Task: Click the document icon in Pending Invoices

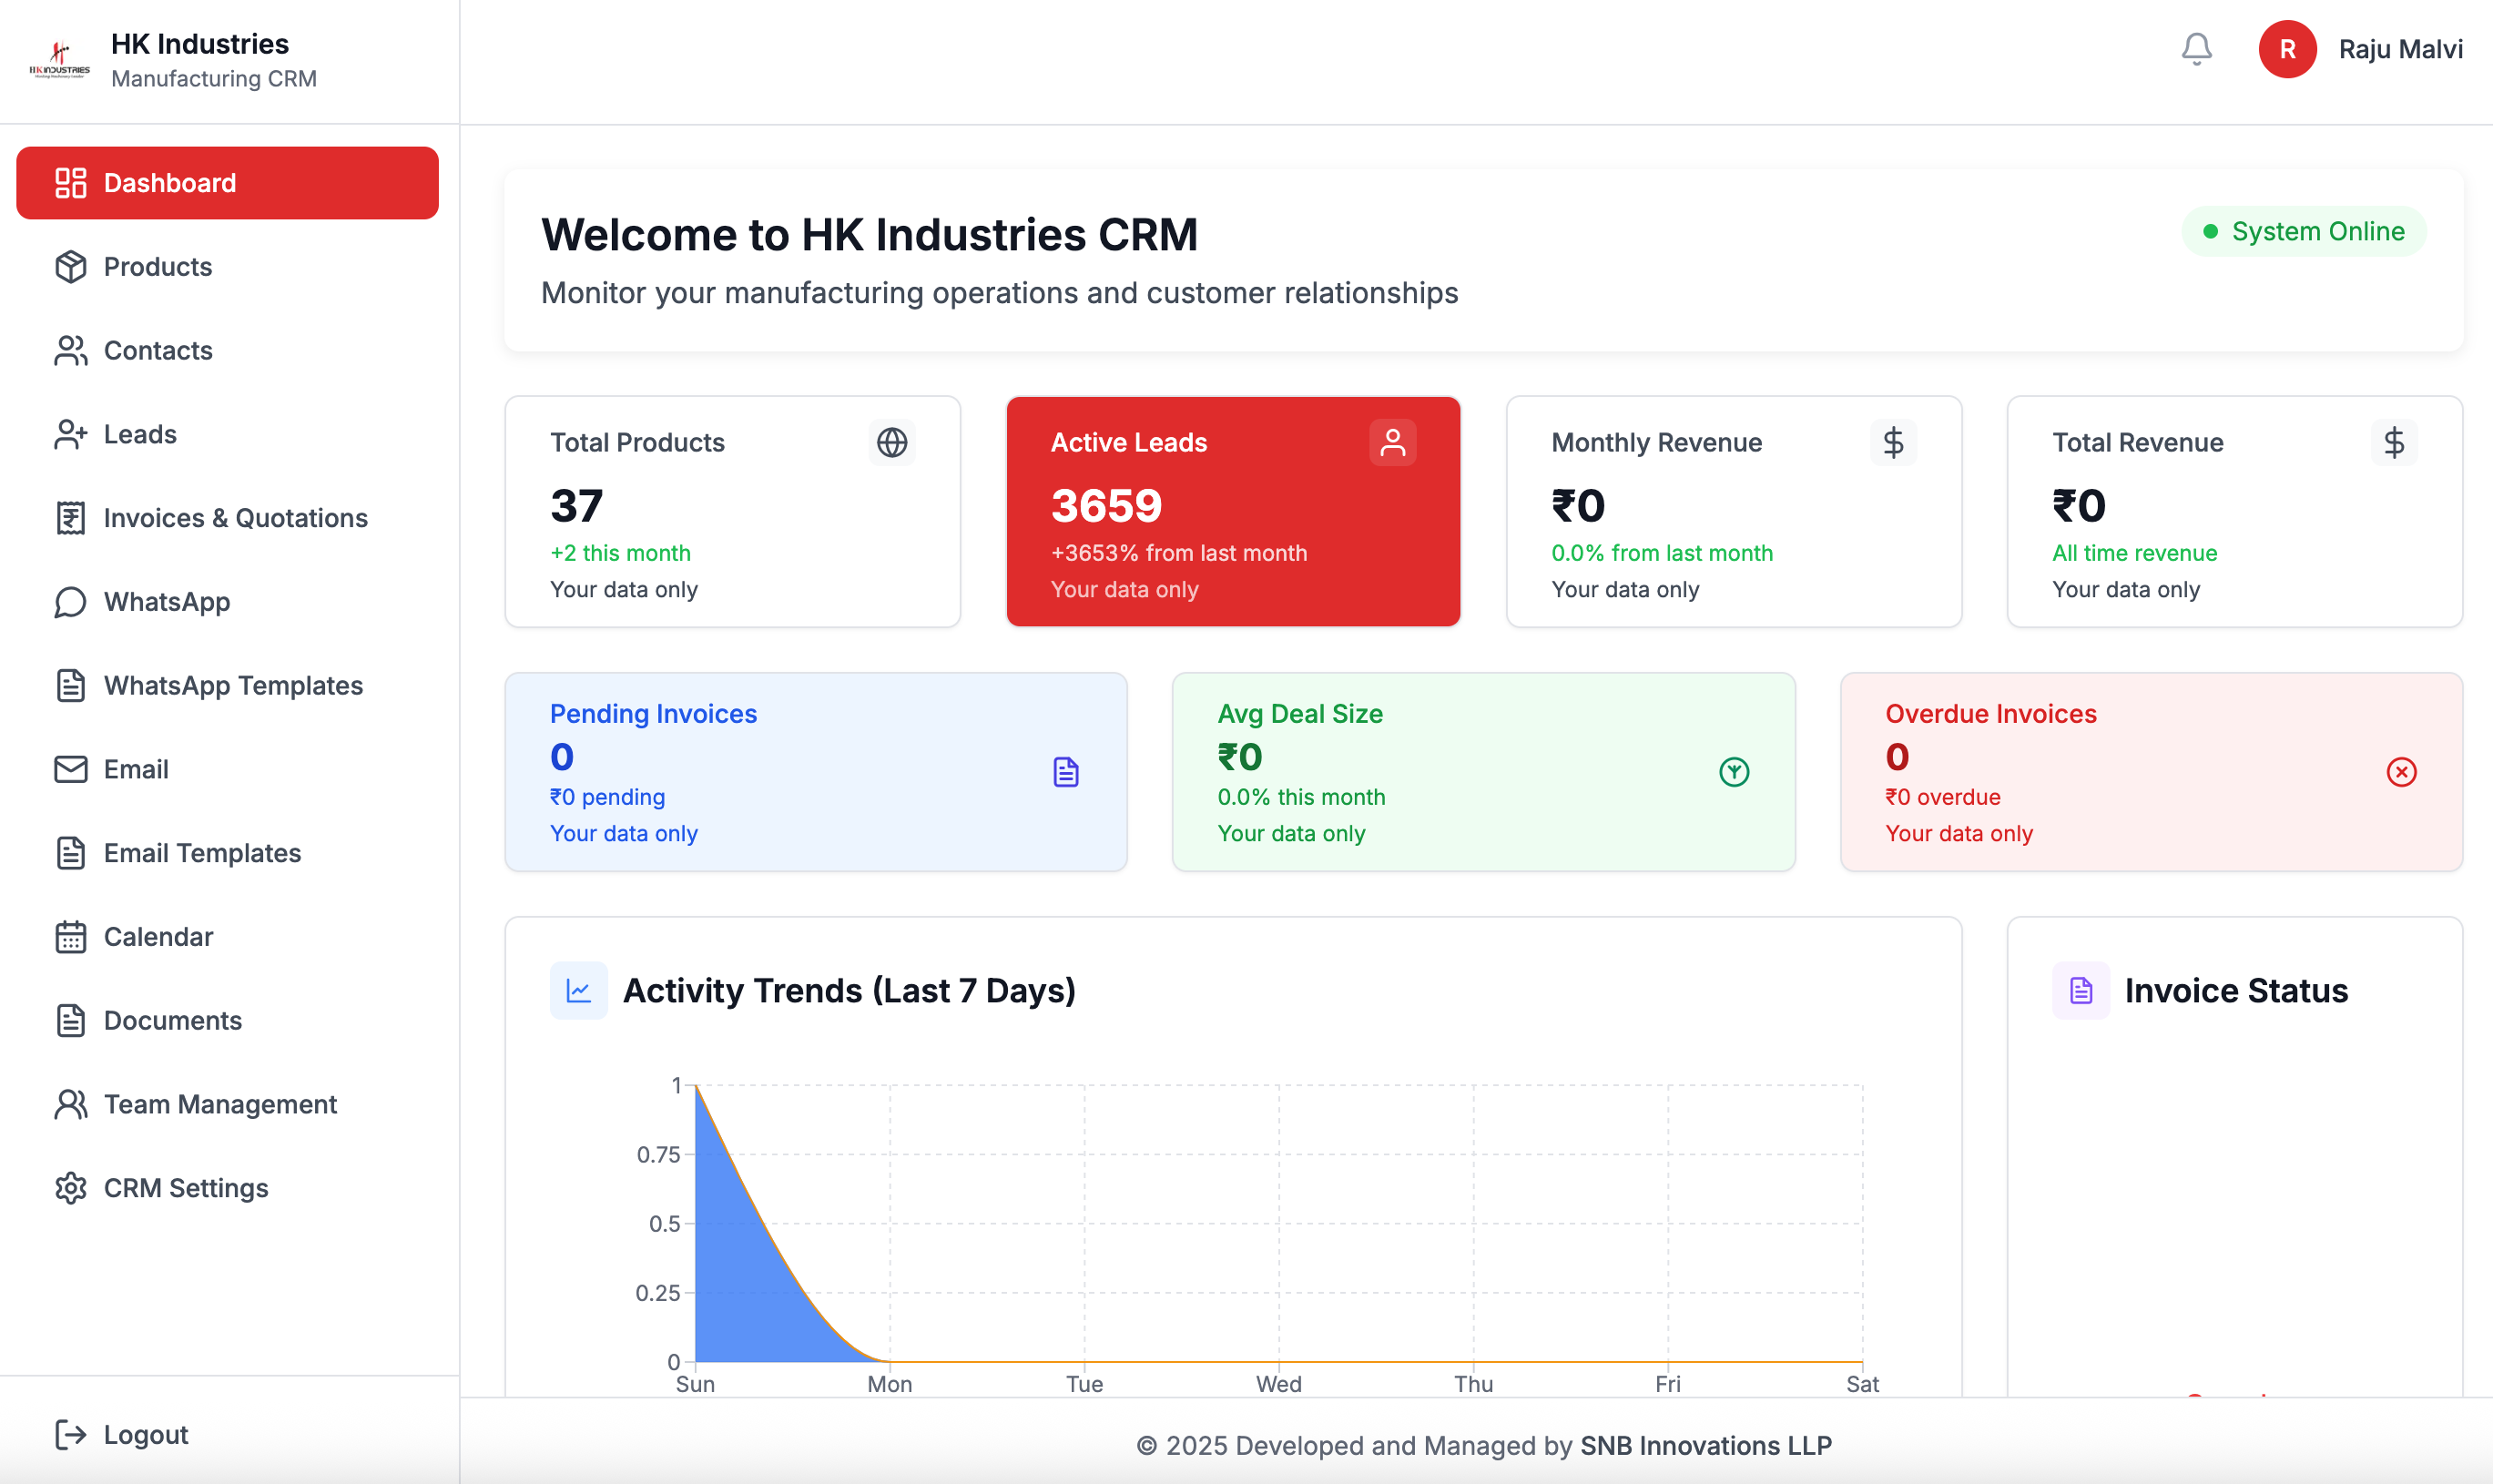Action: tap(1066, 772)
